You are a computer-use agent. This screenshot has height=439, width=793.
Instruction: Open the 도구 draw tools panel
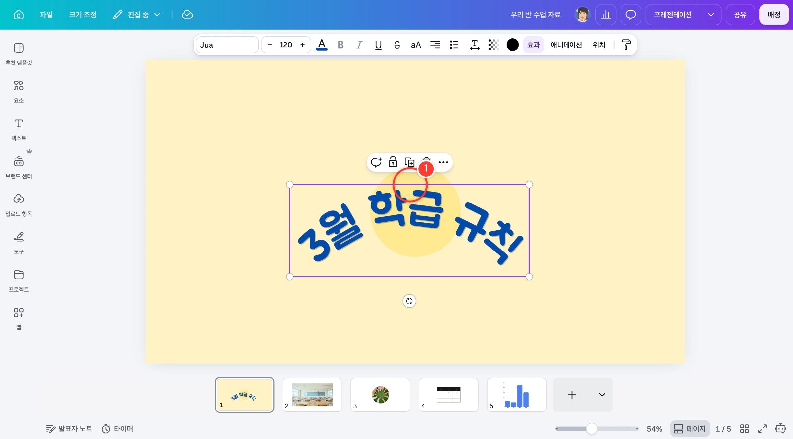(19, 243)
